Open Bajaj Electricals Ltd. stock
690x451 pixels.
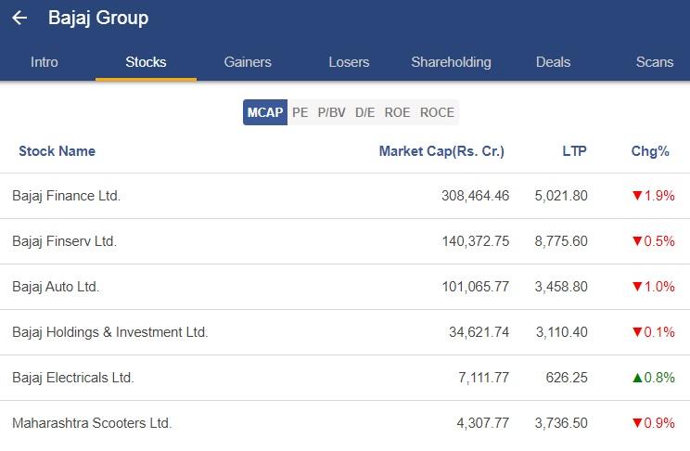345,378
